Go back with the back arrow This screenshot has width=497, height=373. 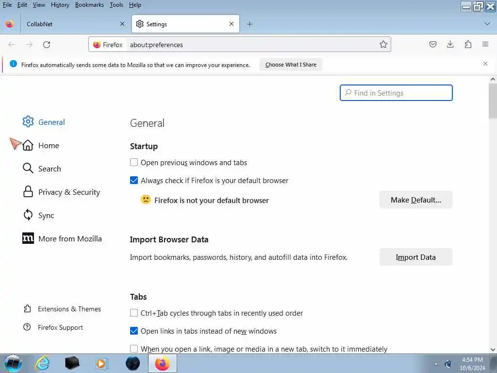12,45
